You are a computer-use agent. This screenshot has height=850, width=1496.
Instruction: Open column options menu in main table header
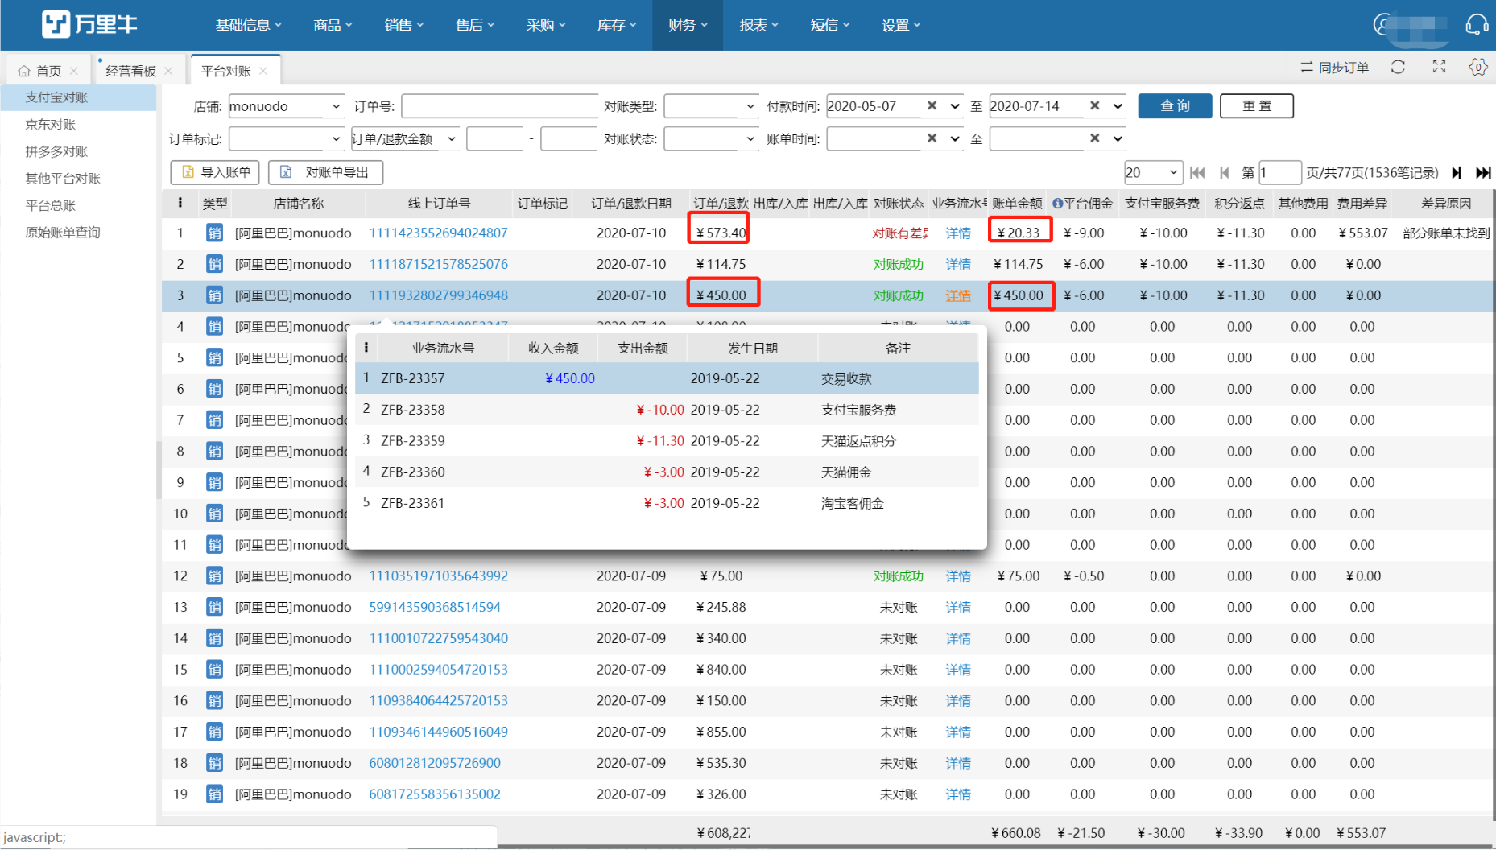click(x=180, y=203)
